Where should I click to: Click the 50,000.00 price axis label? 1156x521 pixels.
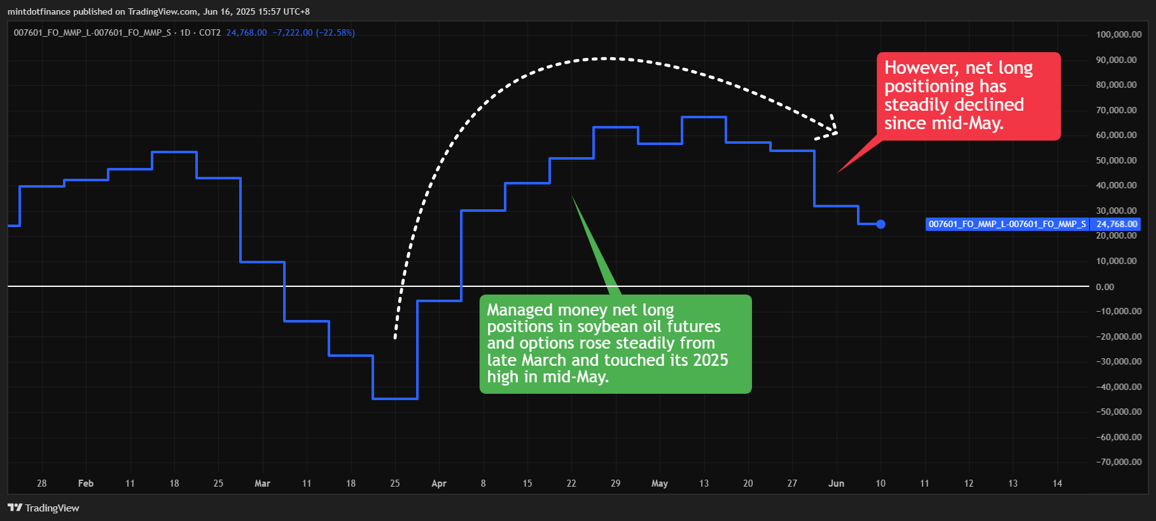coord(1116,160)
